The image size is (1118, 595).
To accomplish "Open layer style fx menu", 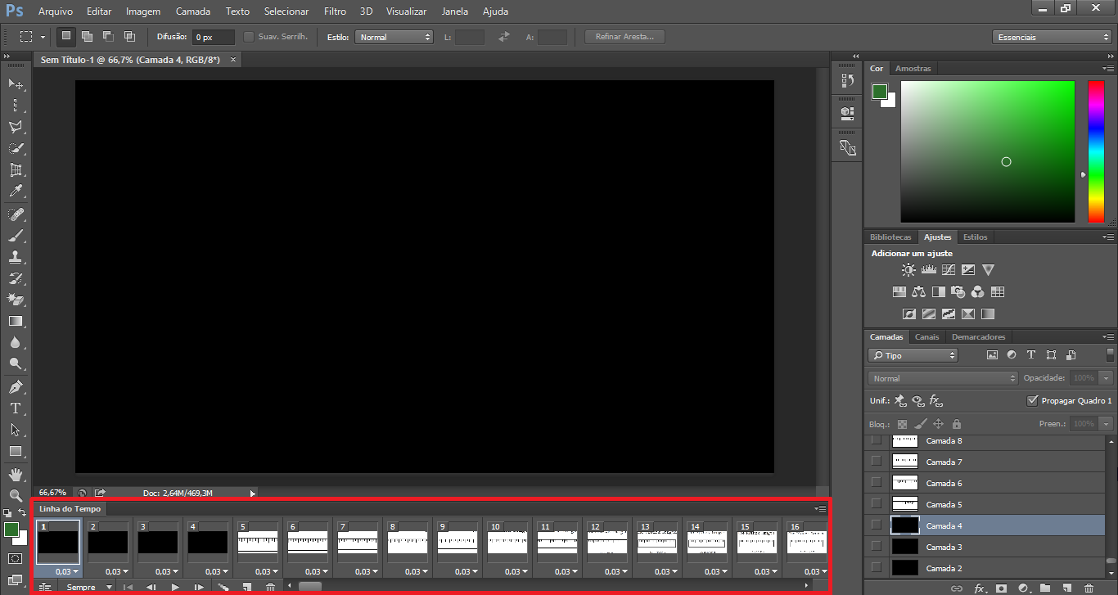I will tap(978, 588).
